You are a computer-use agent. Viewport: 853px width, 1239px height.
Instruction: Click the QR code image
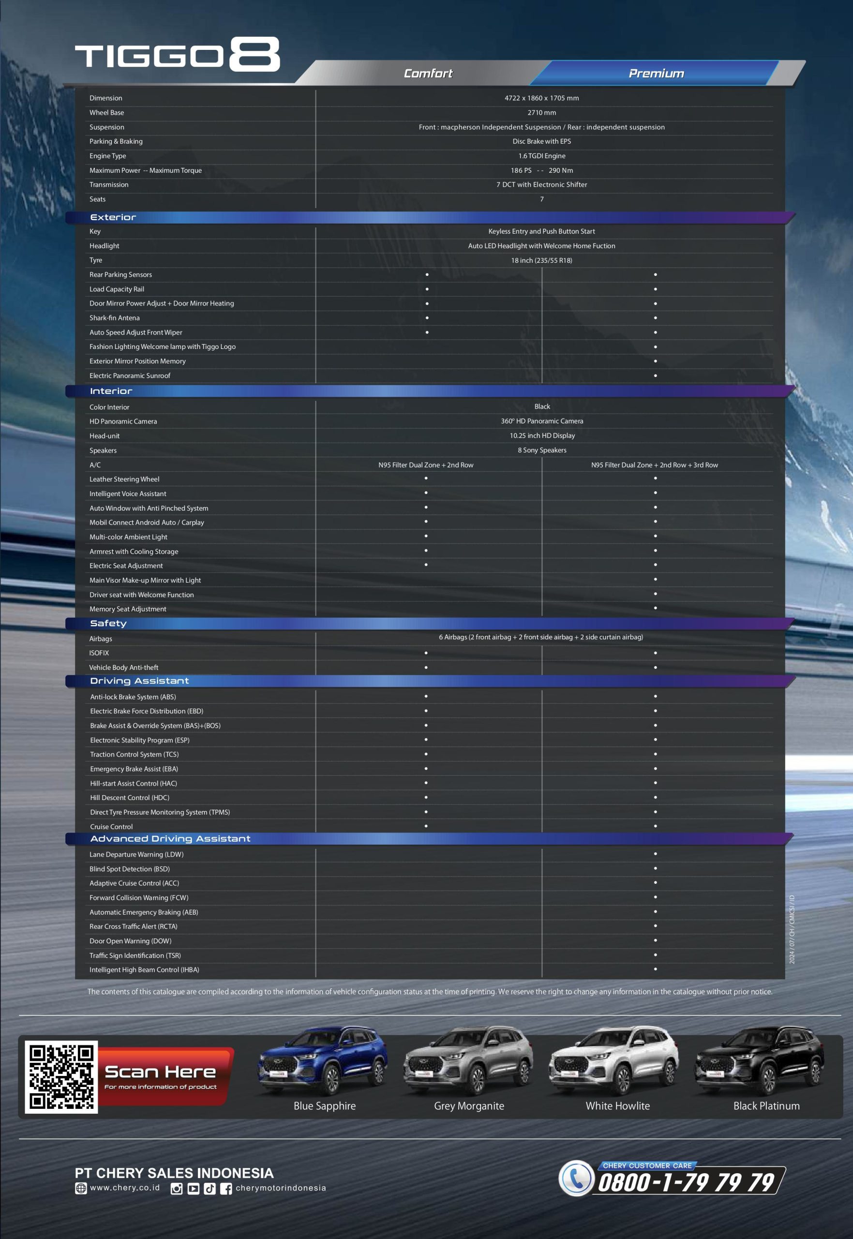pos(61,1077)
